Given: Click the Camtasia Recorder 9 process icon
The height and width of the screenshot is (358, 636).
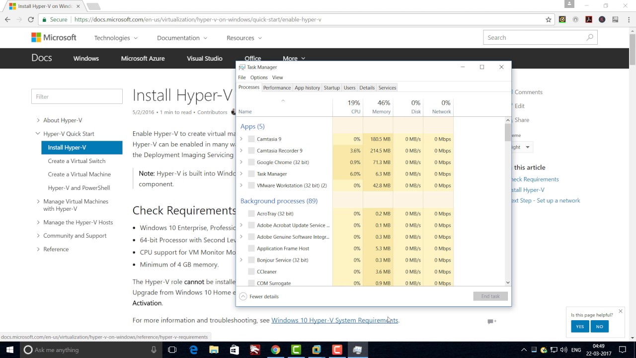Looking at the screenshot, I should 251,151.
